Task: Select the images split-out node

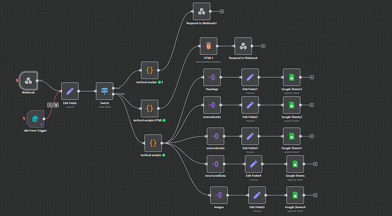Action: [218, 195]
